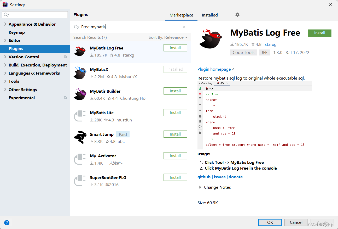
Task: Clear the plugin search text
Action: pos(184,27)
